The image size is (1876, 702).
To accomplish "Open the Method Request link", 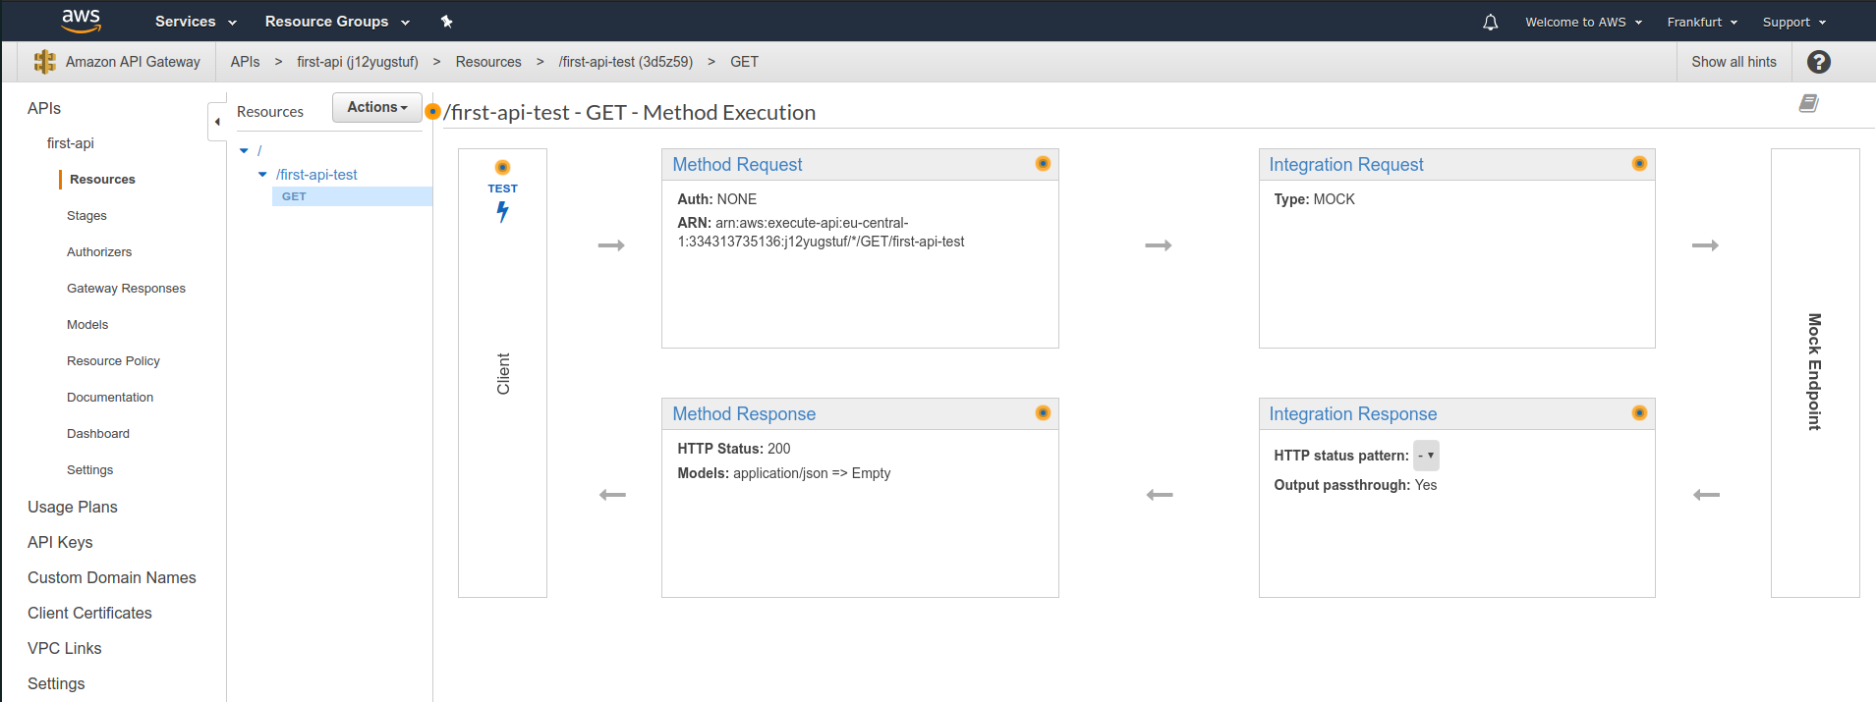I will click(x=737, y=164).
